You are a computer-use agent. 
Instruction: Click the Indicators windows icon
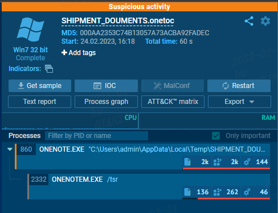pyautogui.click(x=49, y=69)
